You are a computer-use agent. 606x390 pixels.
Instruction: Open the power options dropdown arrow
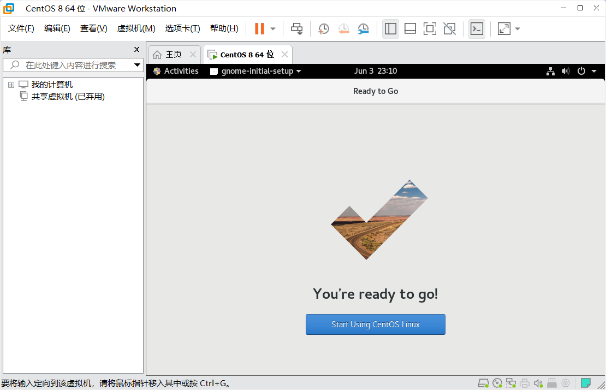pos(273,28)
